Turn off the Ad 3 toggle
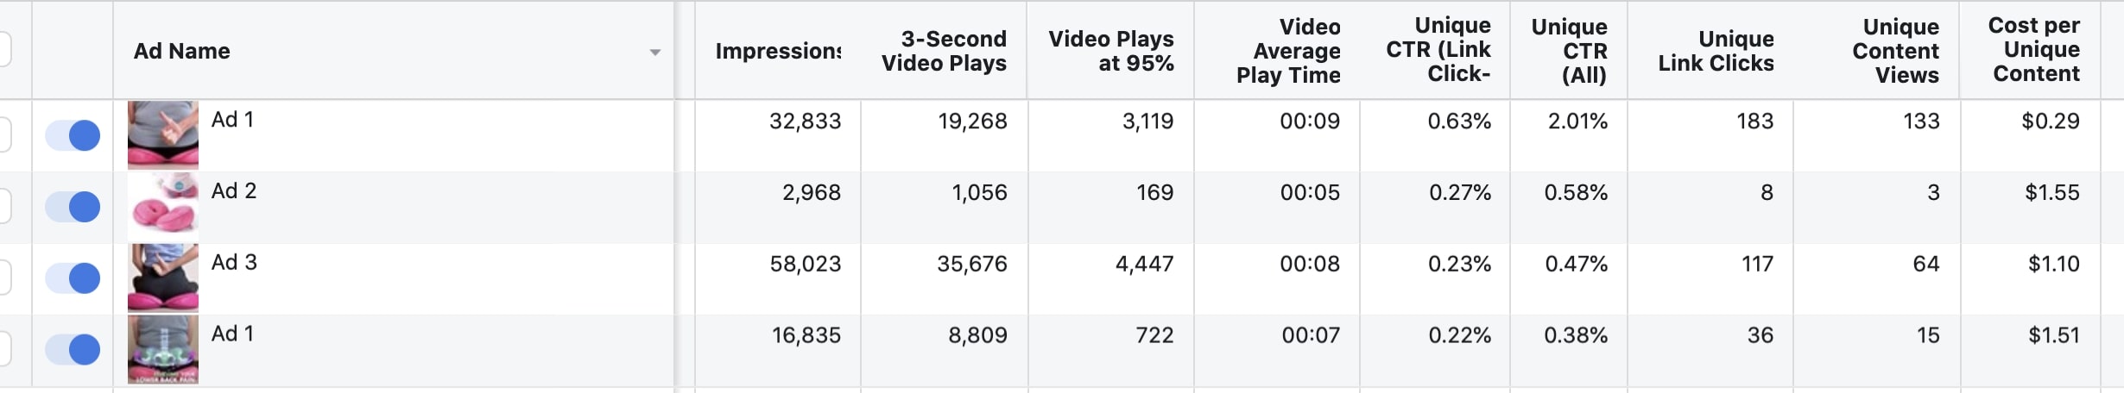This screenshot has height=393, width=2124. [x=73, y=278]
